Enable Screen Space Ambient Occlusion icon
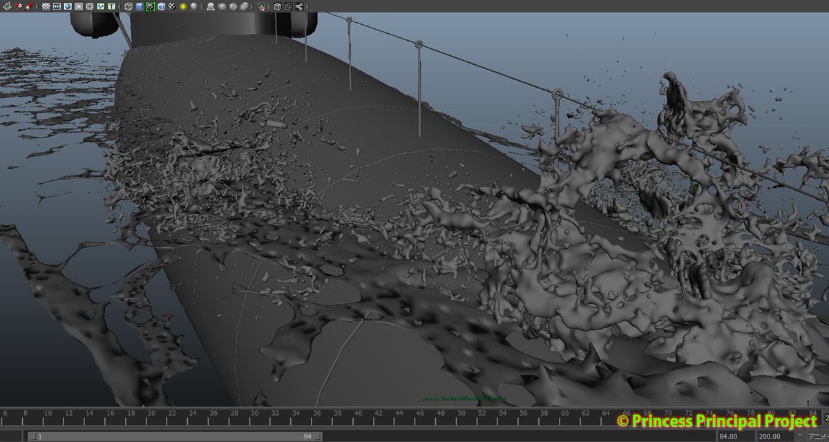Screen dimensions: 829x442 pos(211,6)
